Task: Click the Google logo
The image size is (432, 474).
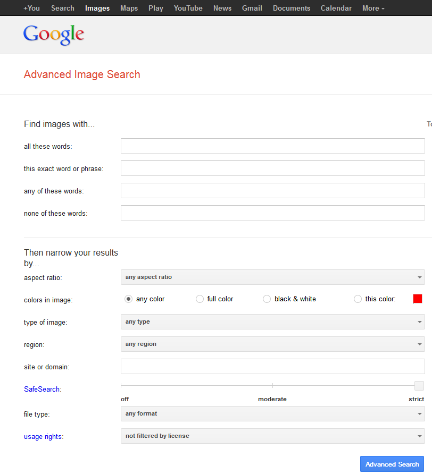Action: [x=54, y=35]
